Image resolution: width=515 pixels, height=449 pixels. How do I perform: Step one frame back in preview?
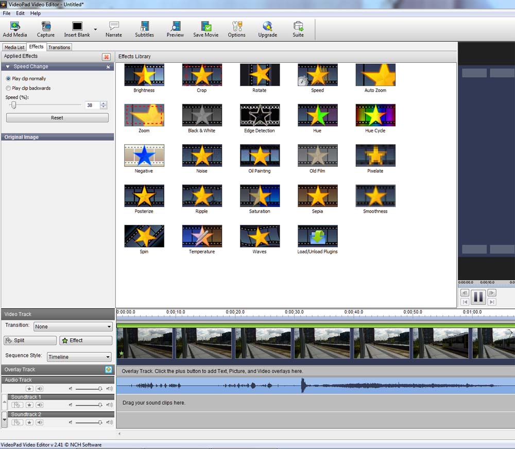click(465, 293)
